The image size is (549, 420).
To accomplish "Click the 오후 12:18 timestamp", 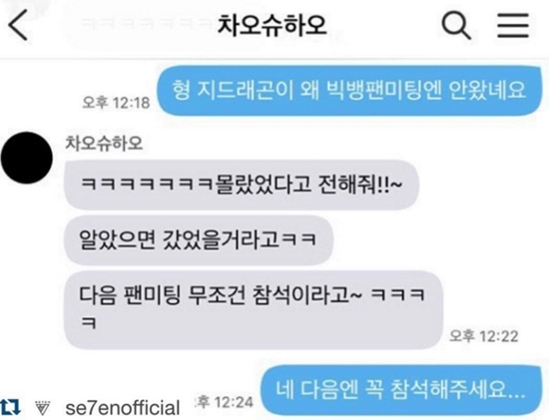I will pyautogui.click(x=116, y=103).
